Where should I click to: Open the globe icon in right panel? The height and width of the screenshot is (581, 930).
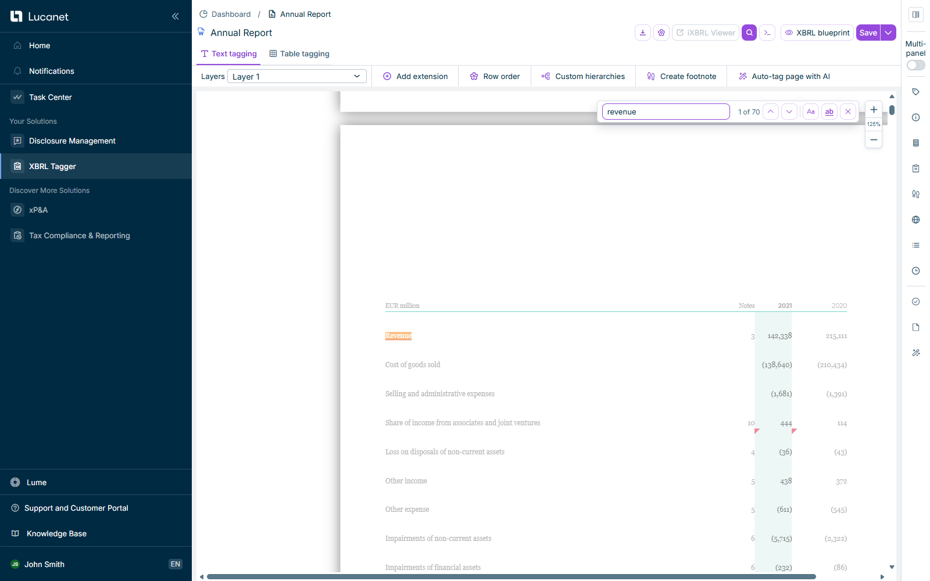[x=916, y=220]
